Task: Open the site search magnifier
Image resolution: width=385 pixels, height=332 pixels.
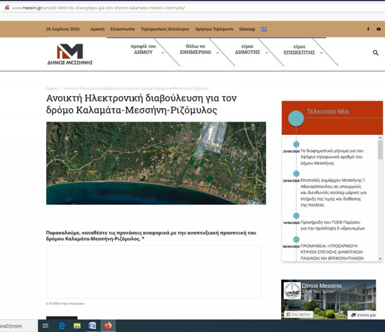Action: tap(376, 53)
